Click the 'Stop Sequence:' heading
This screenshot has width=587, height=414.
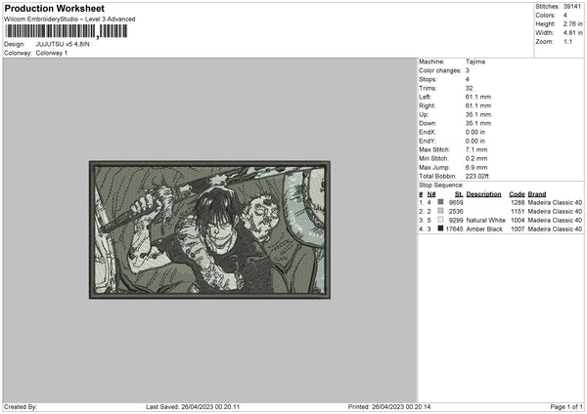pyautogui.click(x=441, y=186)
